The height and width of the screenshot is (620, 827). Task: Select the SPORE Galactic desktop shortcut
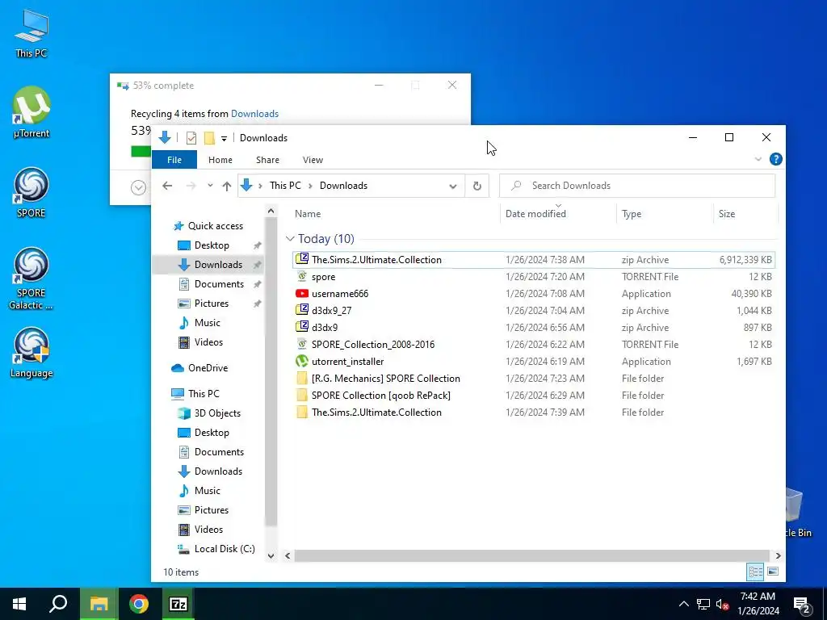31,279
